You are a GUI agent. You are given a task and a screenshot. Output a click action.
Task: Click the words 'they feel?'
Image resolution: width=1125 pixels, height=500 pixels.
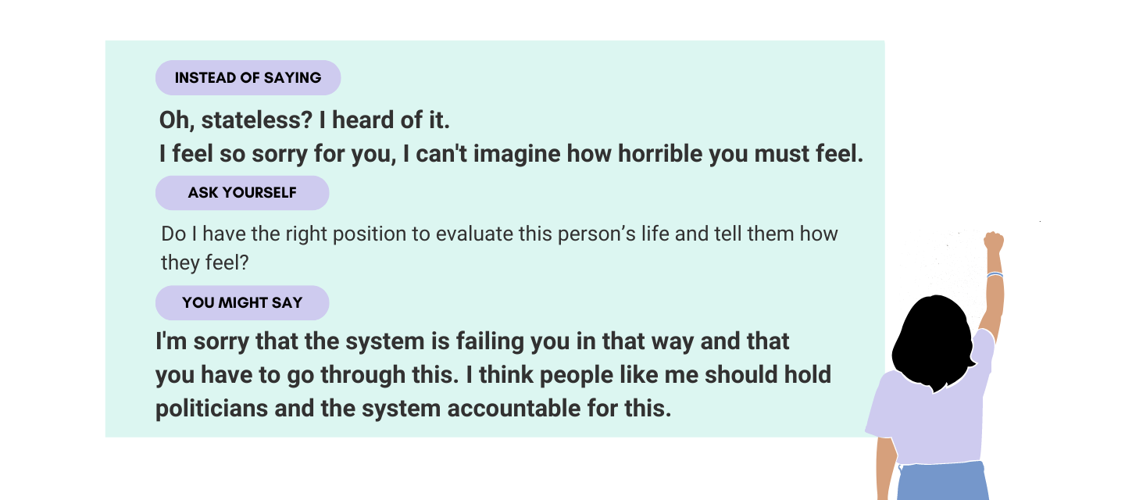205,262
